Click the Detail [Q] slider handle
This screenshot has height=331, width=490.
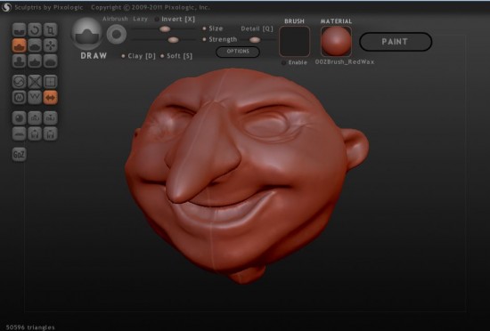[255, 40]
